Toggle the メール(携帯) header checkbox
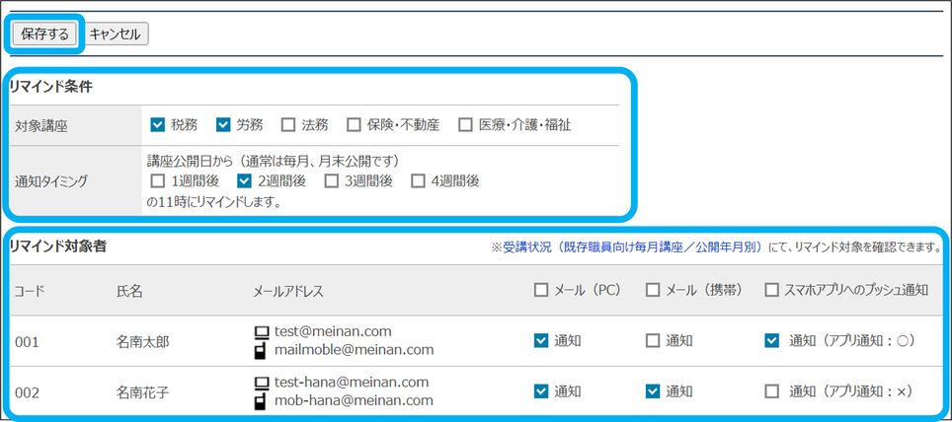 652,290
